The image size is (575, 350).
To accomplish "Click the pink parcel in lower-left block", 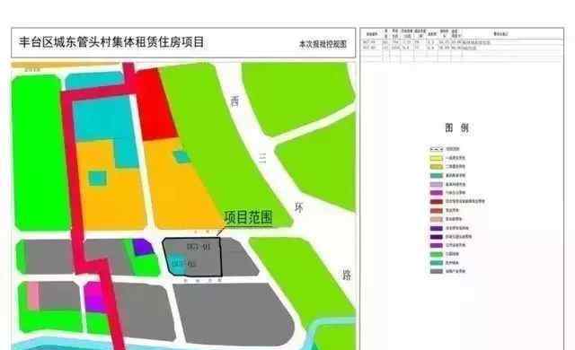I will pyautogui.click(x=33, y=296).
